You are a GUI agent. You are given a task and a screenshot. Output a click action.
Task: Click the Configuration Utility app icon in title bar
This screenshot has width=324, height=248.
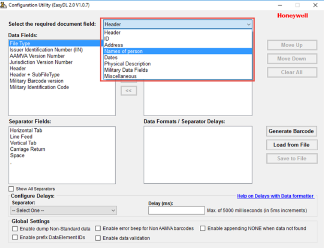(3, 5)
